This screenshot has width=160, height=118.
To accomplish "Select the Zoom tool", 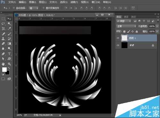I will [x=9, y=64].
